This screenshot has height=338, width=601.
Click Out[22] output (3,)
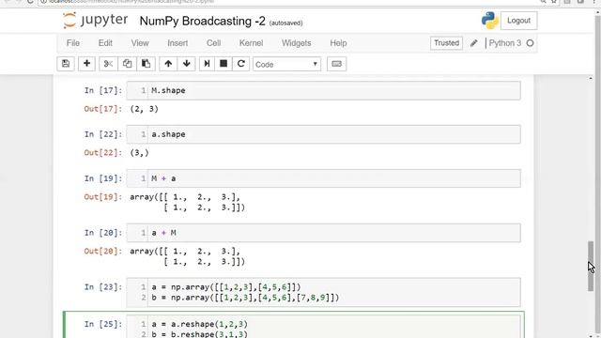click(139, 153)
